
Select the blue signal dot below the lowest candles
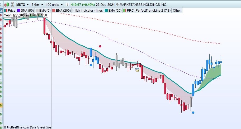[x=193, y=113]
